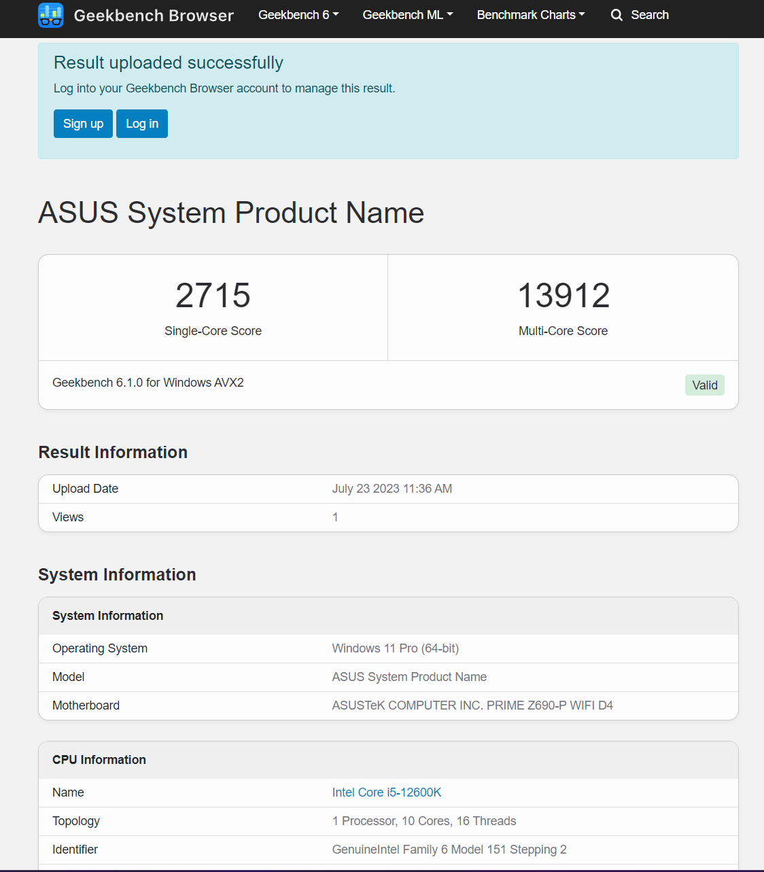
Task: Click the Topology processor cores value
Action: tap(424, 821)
